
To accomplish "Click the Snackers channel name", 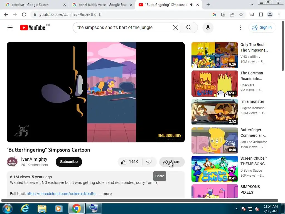I will 247,85.
